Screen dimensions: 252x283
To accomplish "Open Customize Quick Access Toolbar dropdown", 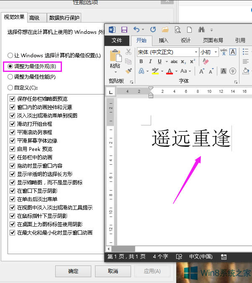I will (x=211, y=30).
